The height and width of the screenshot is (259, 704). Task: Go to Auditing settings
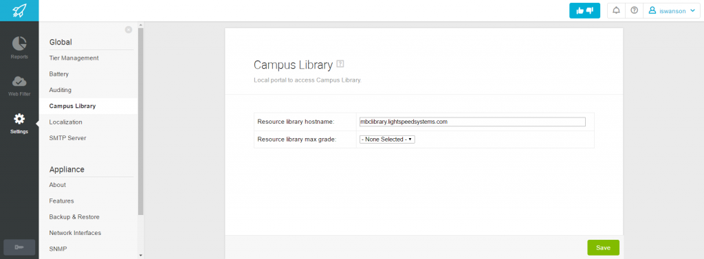click(x=60, y=90)
